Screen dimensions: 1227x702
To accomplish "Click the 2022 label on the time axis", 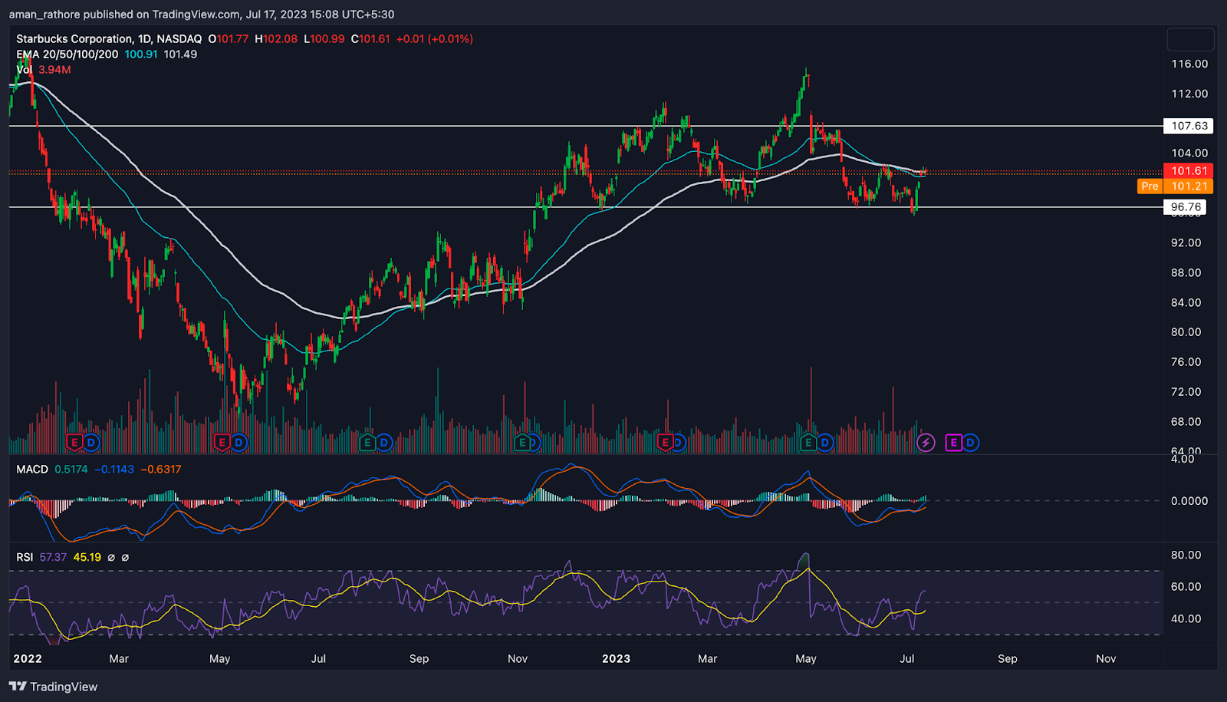I will (x=28, y=659).
